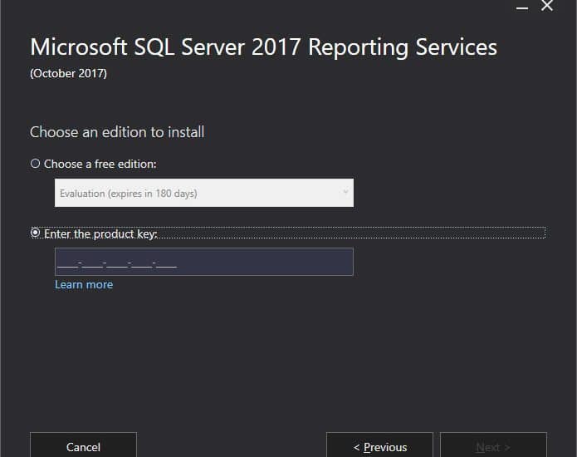This screenshot has height=457, width=577.
Task: Open the 'Learn more' link
Action: pyautogui.click(x=84, y=285)
